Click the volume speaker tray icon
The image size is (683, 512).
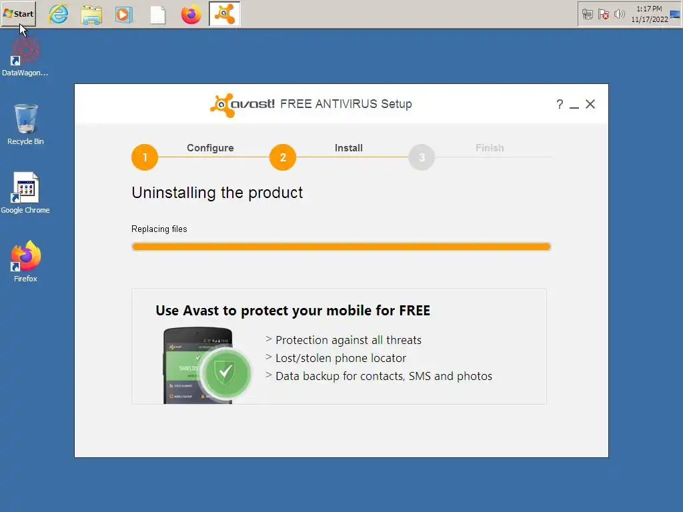pyautogui.click(x=619, y=15)
